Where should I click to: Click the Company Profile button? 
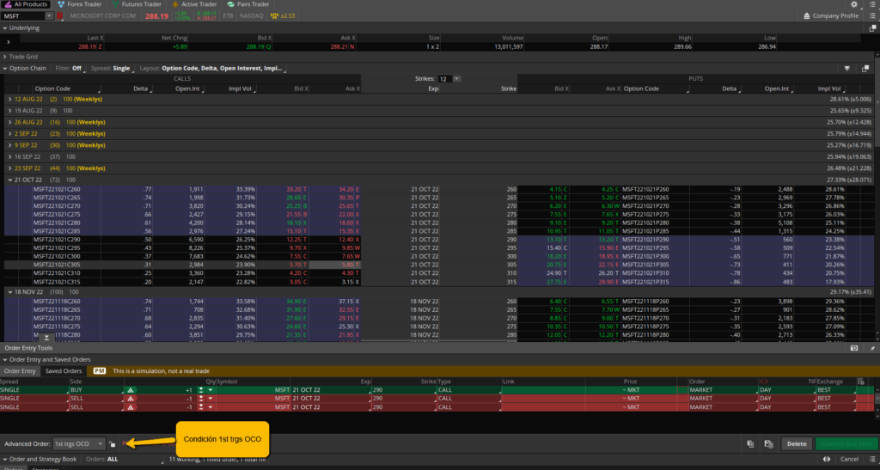(834, 15)
